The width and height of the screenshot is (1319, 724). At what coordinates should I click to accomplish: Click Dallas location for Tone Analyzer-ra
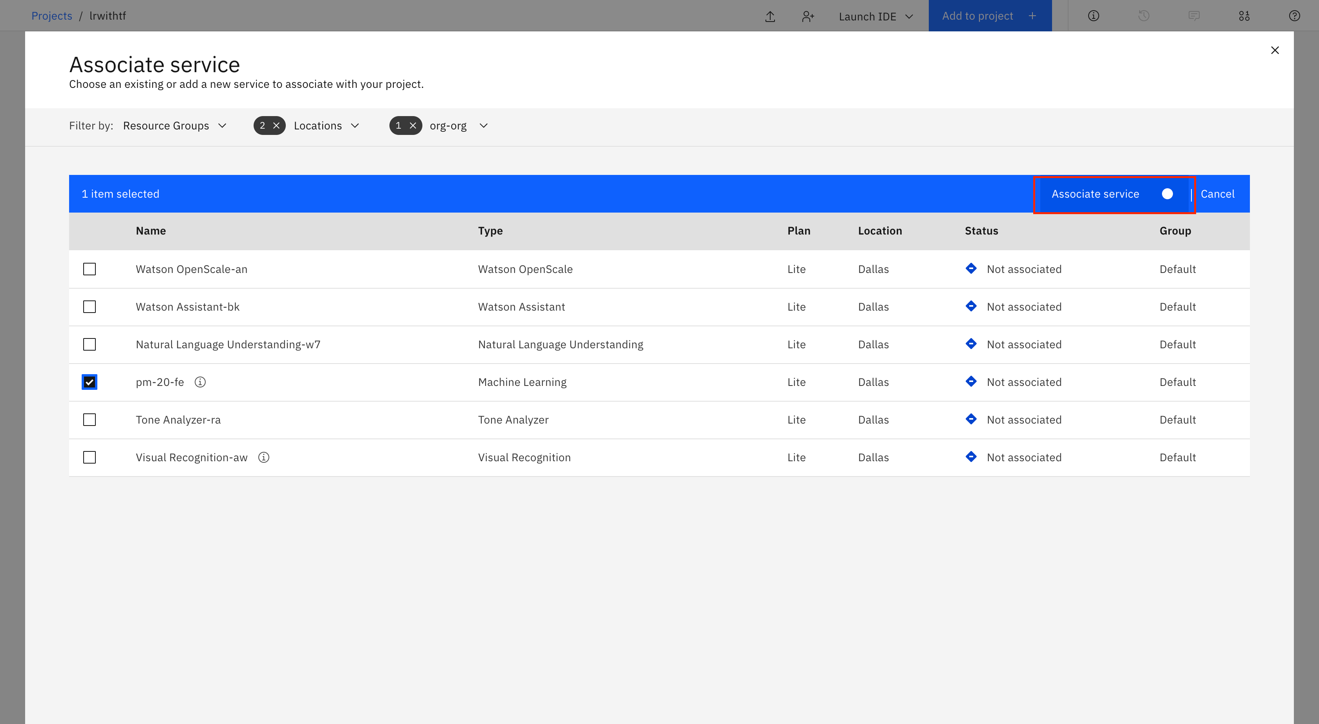[873, 420]
